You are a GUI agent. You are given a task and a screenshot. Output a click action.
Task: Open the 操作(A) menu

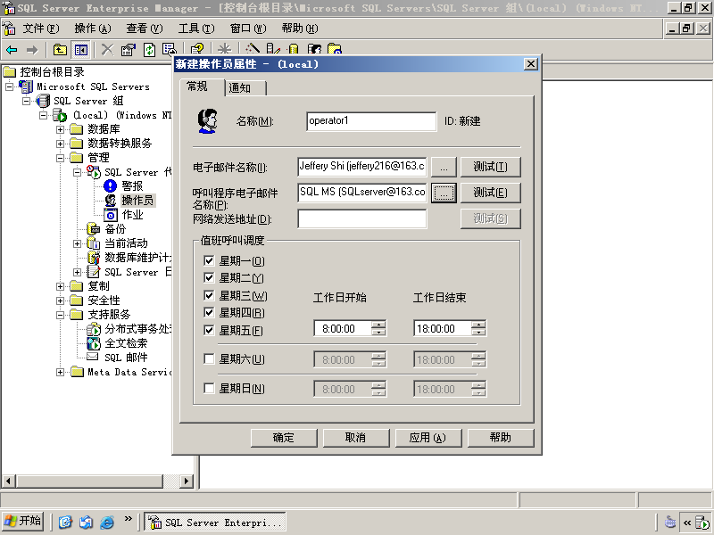click(93, 29)
